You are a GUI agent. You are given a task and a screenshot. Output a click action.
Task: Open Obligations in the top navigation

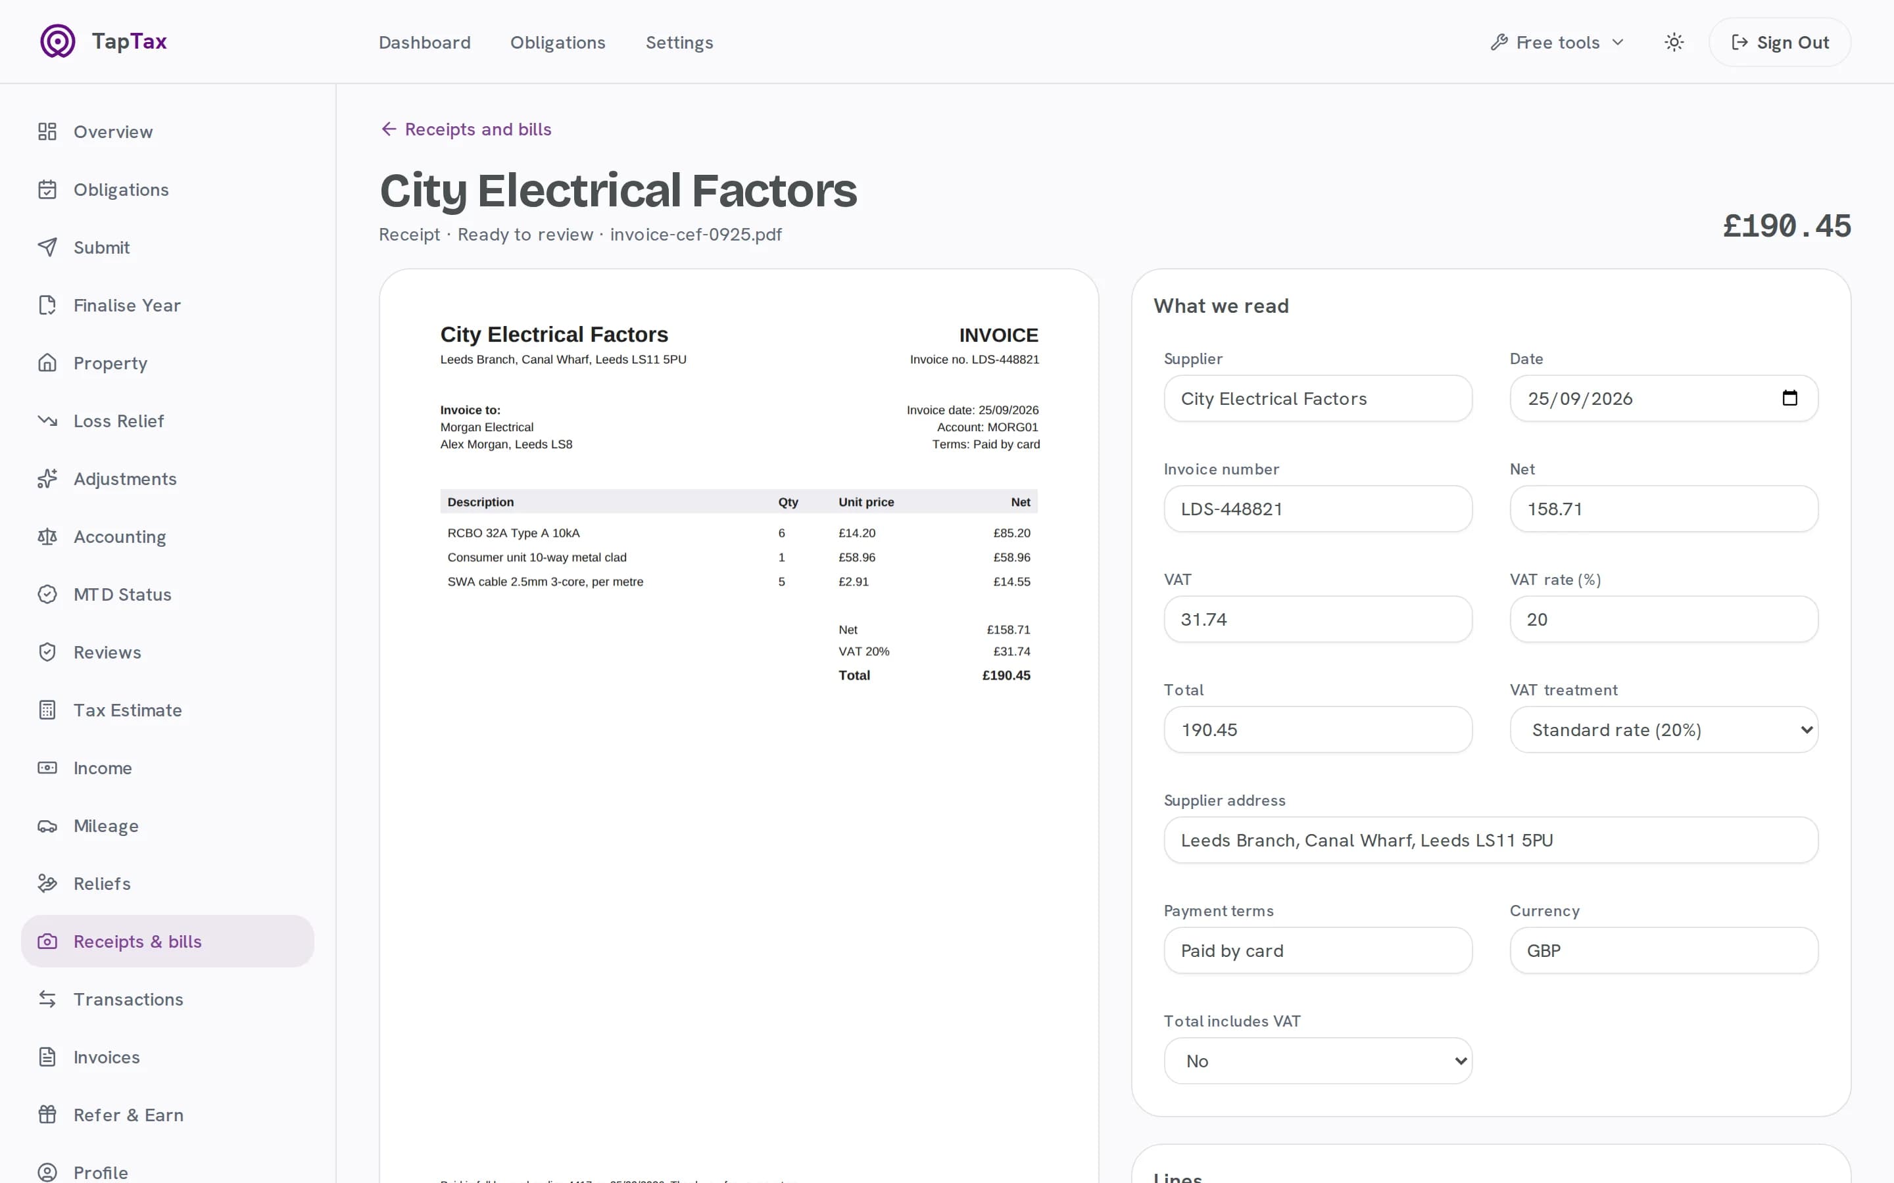(558, 42)
